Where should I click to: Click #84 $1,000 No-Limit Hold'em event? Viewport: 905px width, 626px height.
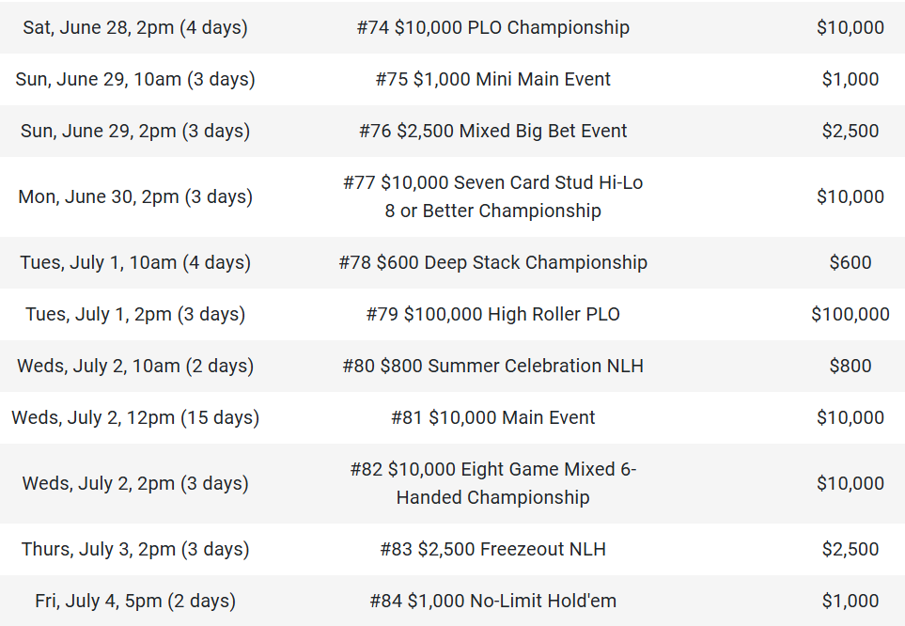click(x=492, y=601)
